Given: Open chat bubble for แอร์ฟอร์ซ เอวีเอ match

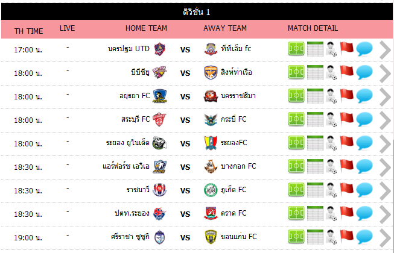Looking at the screenshot, I should click(364, 166).
